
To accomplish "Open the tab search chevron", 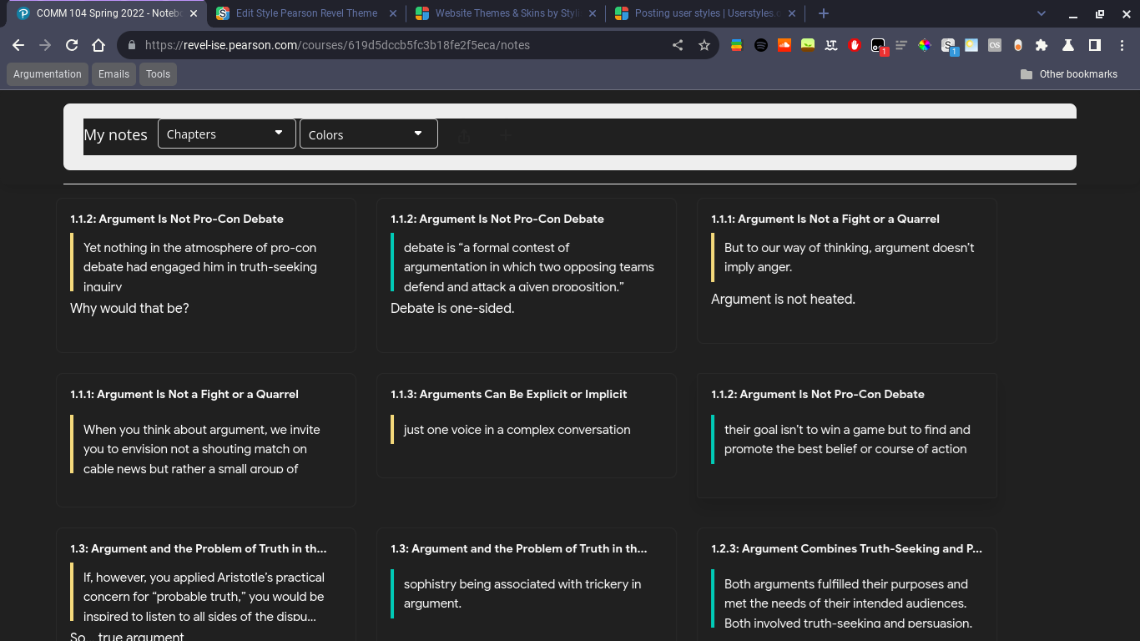I will [x=1041, y=13].
